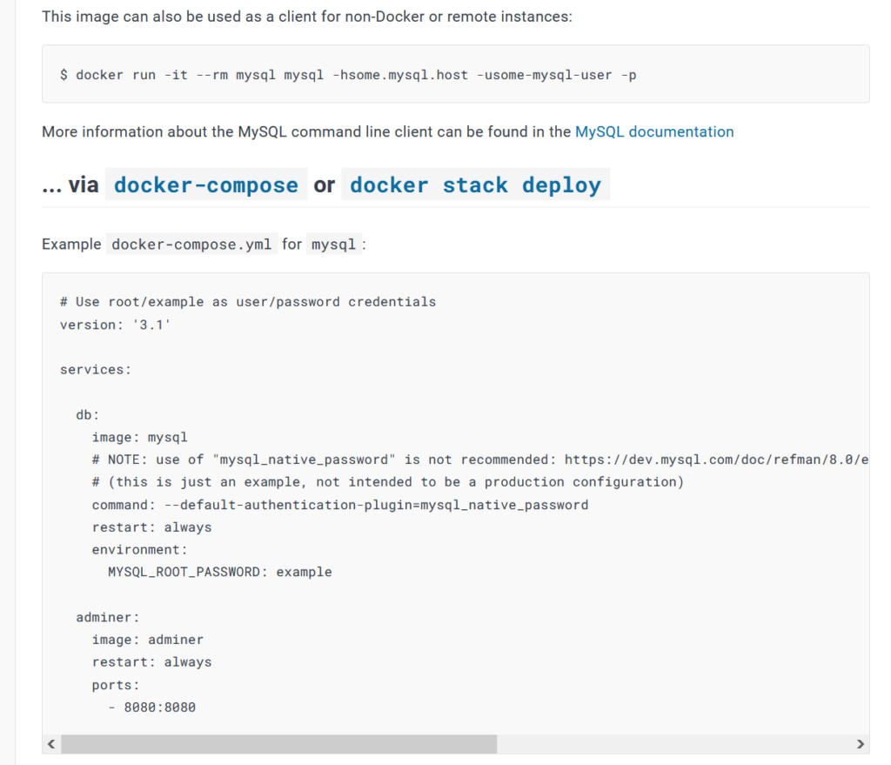Click the 'services:' line
Screen dimensions: 891x765
(x=96, y=369)
